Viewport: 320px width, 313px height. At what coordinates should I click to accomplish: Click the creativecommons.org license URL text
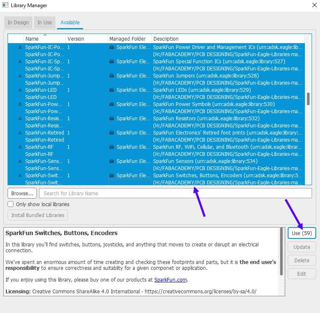pos(200,291)
